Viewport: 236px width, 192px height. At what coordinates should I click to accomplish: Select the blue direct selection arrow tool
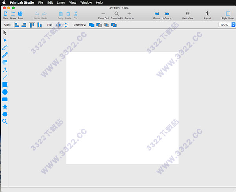pyautogui.click(x=5, y=40)
